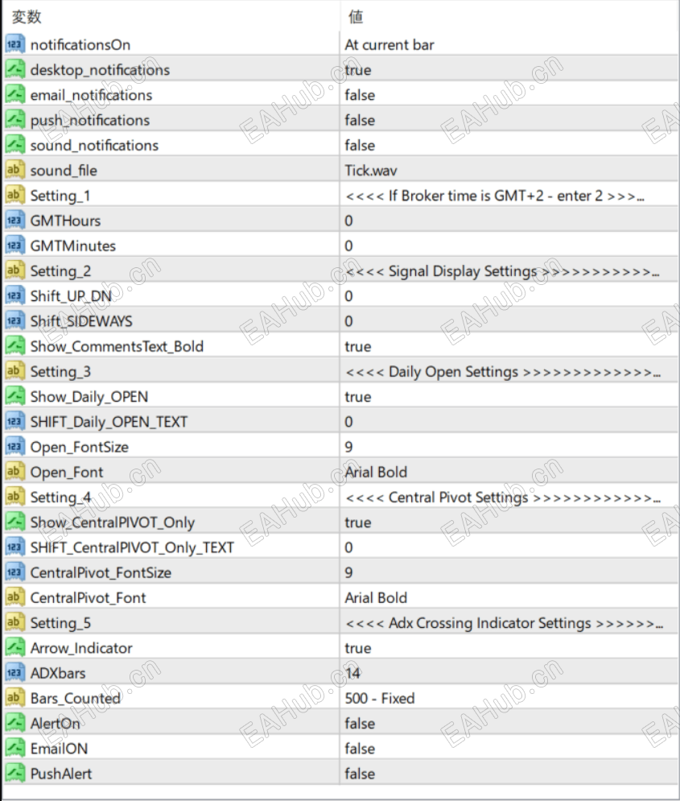This screenshot has width=680, height=801.
Task: Click the boolean icon beside email_notifications
Action: tap(14, 94)
